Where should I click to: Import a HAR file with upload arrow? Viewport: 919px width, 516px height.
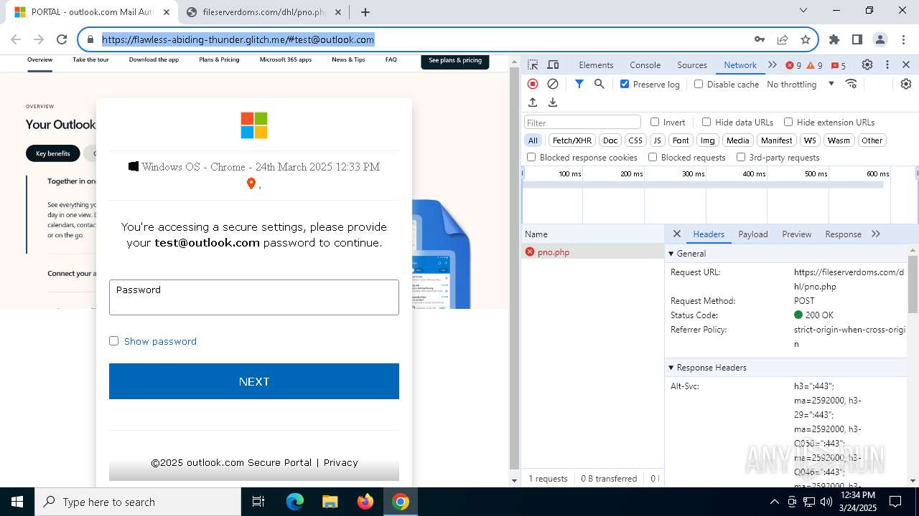pos(533,102)
